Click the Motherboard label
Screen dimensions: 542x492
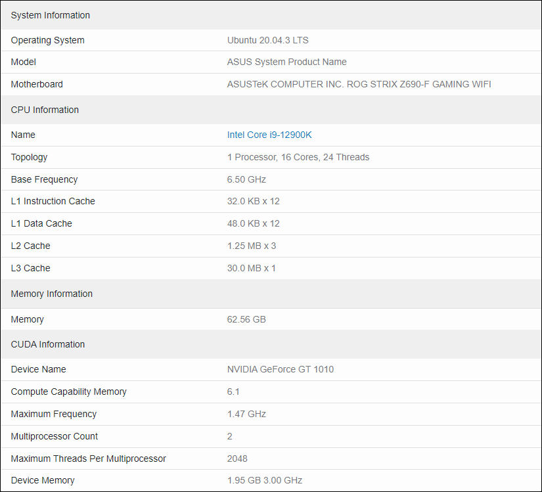[x=37, y=84]
